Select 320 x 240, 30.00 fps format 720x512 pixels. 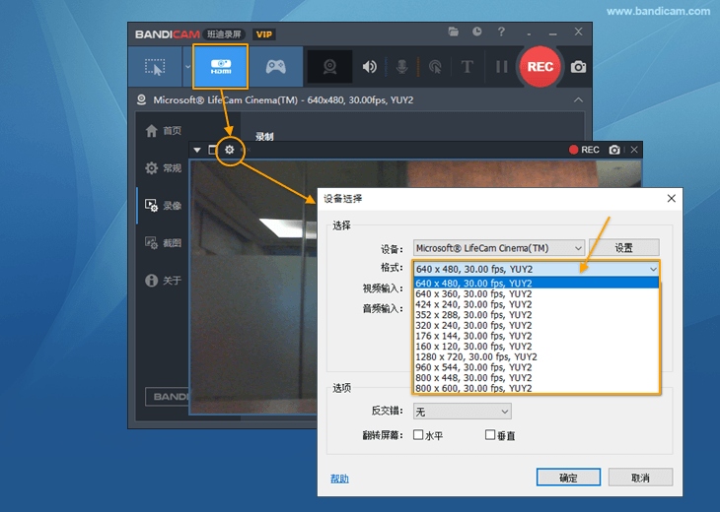[x=537, y=326]
